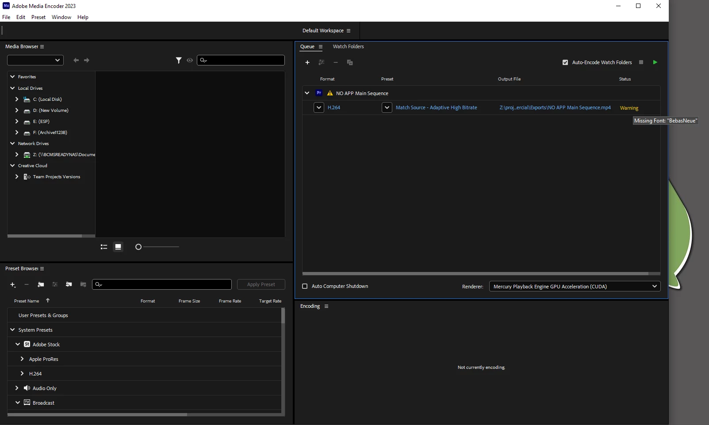
Task: Open the Media Browser recent locations dropdown
Action: point(35,60)
